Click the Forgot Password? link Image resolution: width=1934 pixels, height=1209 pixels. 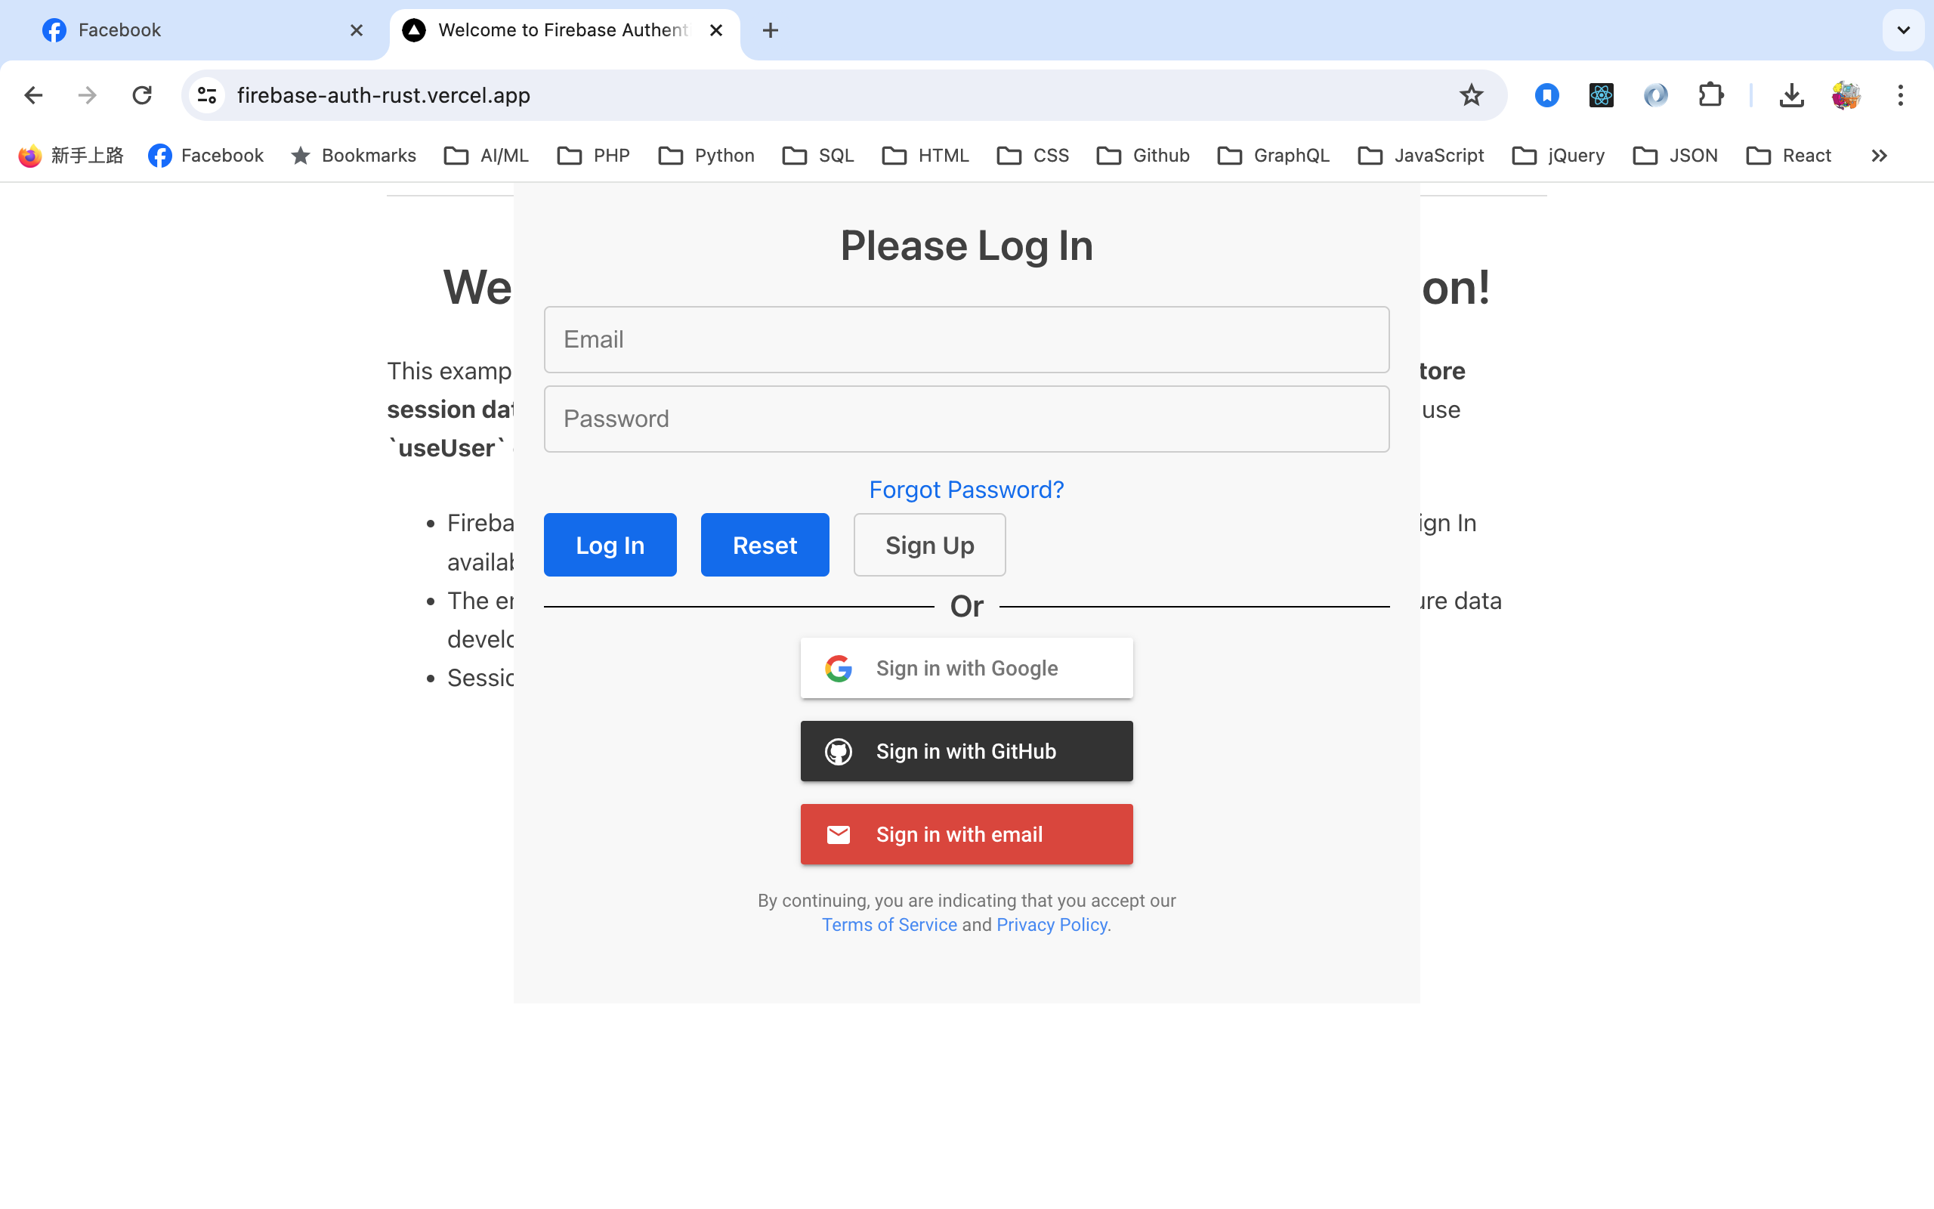coord(966,489)
